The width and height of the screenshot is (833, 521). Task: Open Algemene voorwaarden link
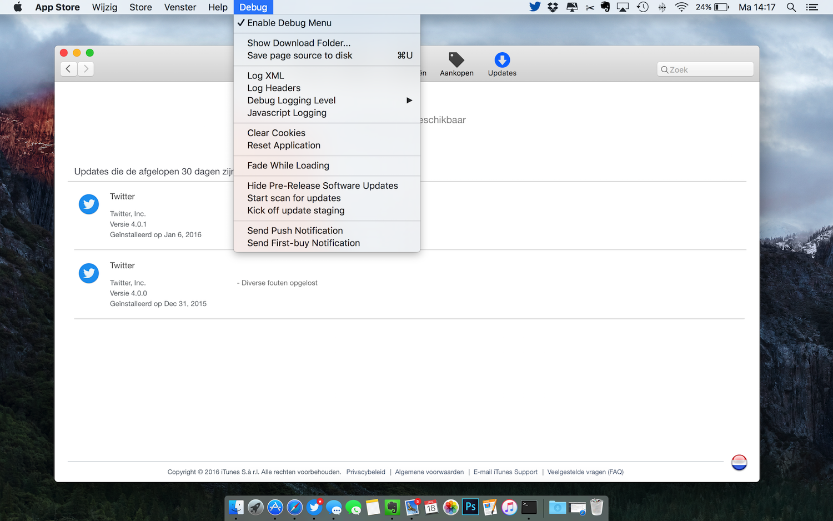[x=429, y=472]
